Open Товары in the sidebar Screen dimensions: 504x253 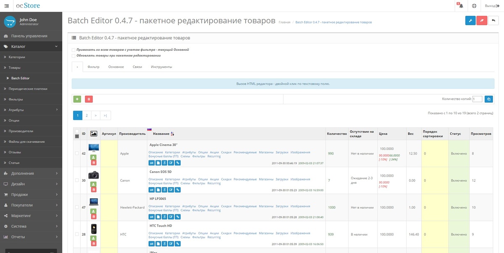[x=31, y=67]
